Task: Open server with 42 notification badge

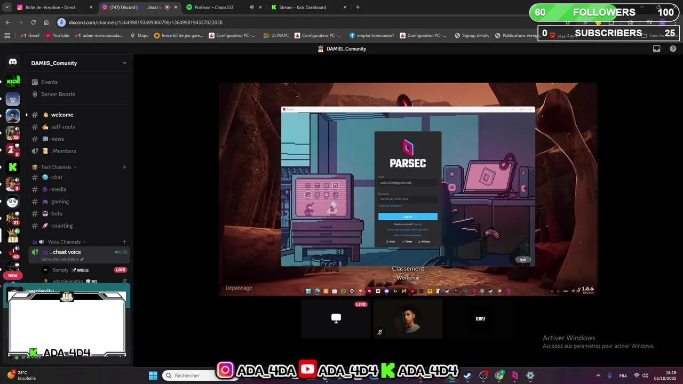Action: pos(13,252)
